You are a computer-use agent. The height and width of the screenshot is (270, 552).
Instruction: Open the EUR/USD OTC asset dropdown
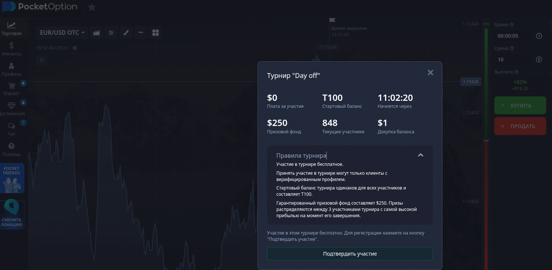[62, 33]
